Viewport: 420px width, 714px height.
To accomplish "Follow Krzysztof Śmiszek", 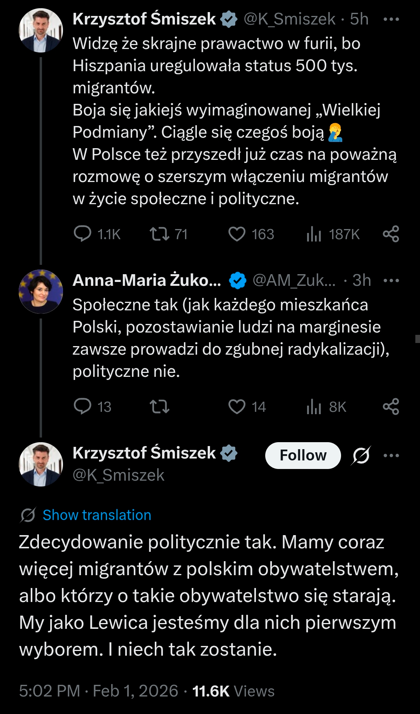I will pos(303,455).
